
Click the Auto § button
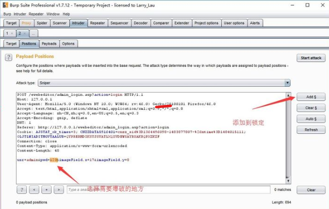pos(311,119)
